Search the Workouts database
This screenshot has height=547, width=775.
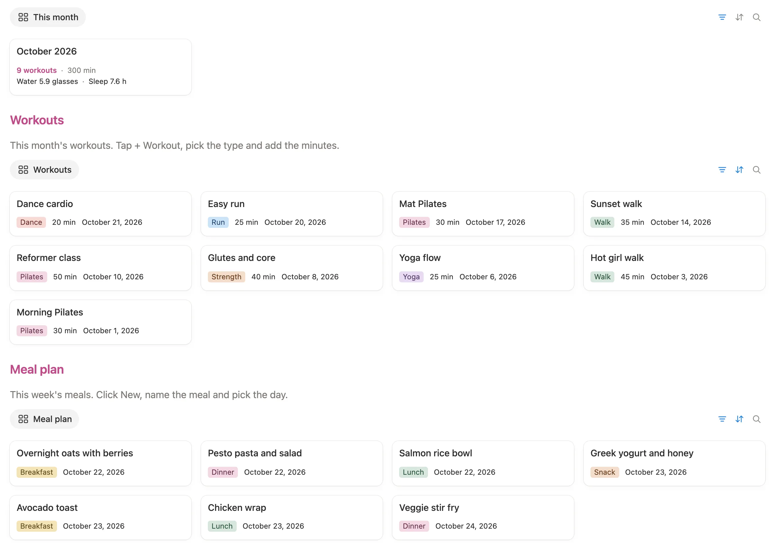coord(756,170)
